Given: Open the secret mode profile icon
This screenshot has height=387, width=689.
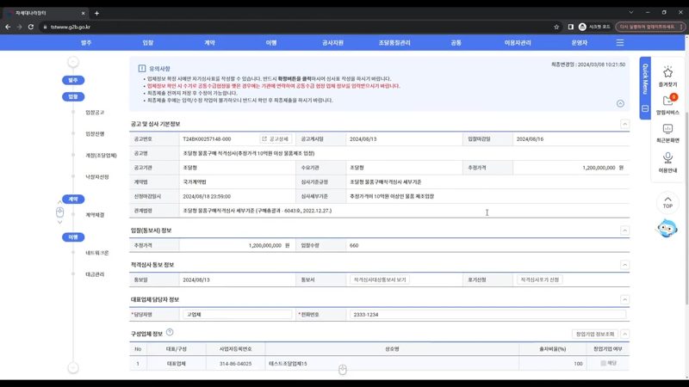Looking at the screenshot, I should [582, 27].
